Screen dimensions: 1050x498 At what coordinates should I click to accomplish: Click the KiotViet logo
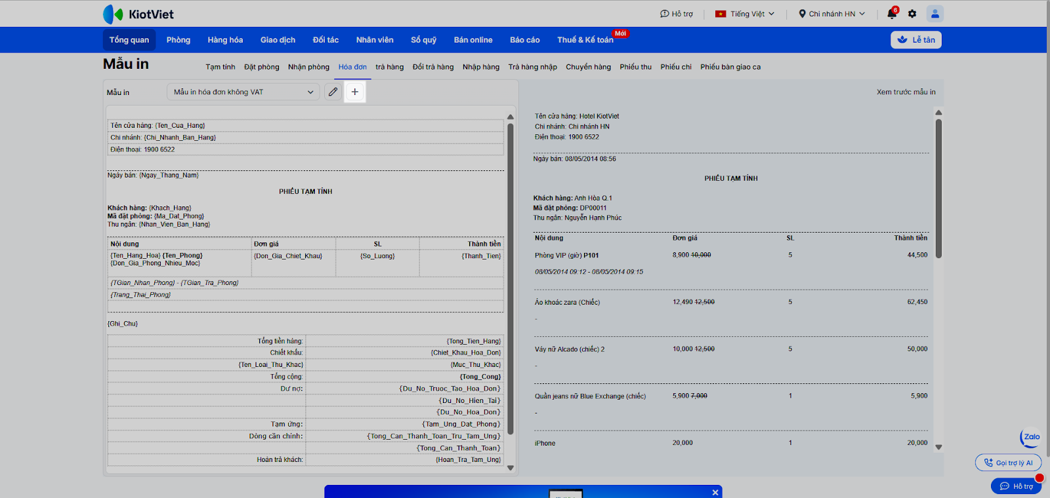tap(138, 14)
